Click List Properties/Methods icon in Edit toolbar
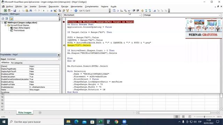 pyautogui.click(x=114, y=11)
